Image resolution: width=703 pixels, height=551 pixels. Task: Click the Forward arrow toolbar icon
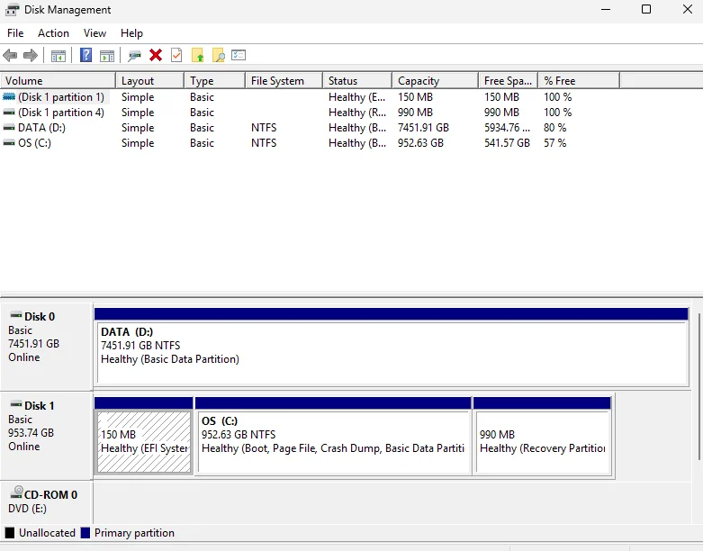click(31, 56)
